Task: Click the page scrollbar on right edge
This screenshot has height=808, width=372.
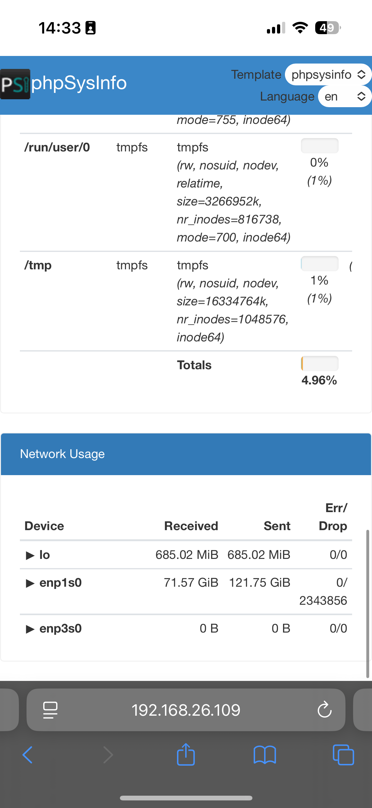Action: [x=368, y=604]
